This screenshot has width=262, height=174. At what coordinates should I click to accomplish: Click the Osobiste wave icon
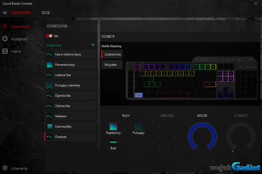[x=50, y=137]
